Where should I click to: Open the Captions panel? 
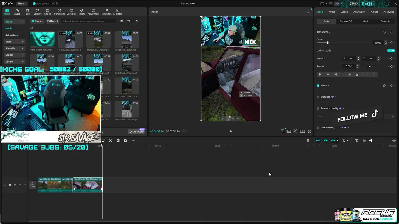pos(71,12)
